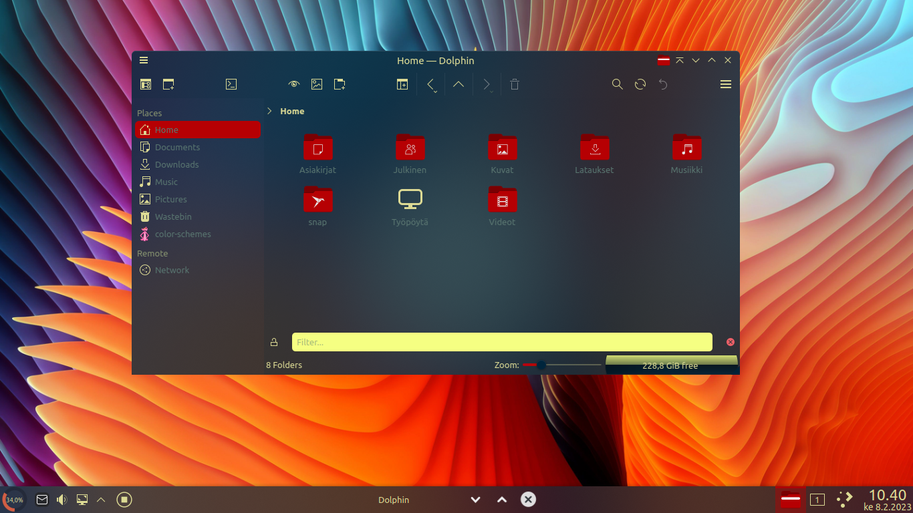
Task: Click the undo arrow icon
Action: [663, 84]
